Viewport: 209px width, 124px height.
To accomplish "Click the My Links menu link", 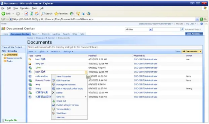I will (191, 24).
